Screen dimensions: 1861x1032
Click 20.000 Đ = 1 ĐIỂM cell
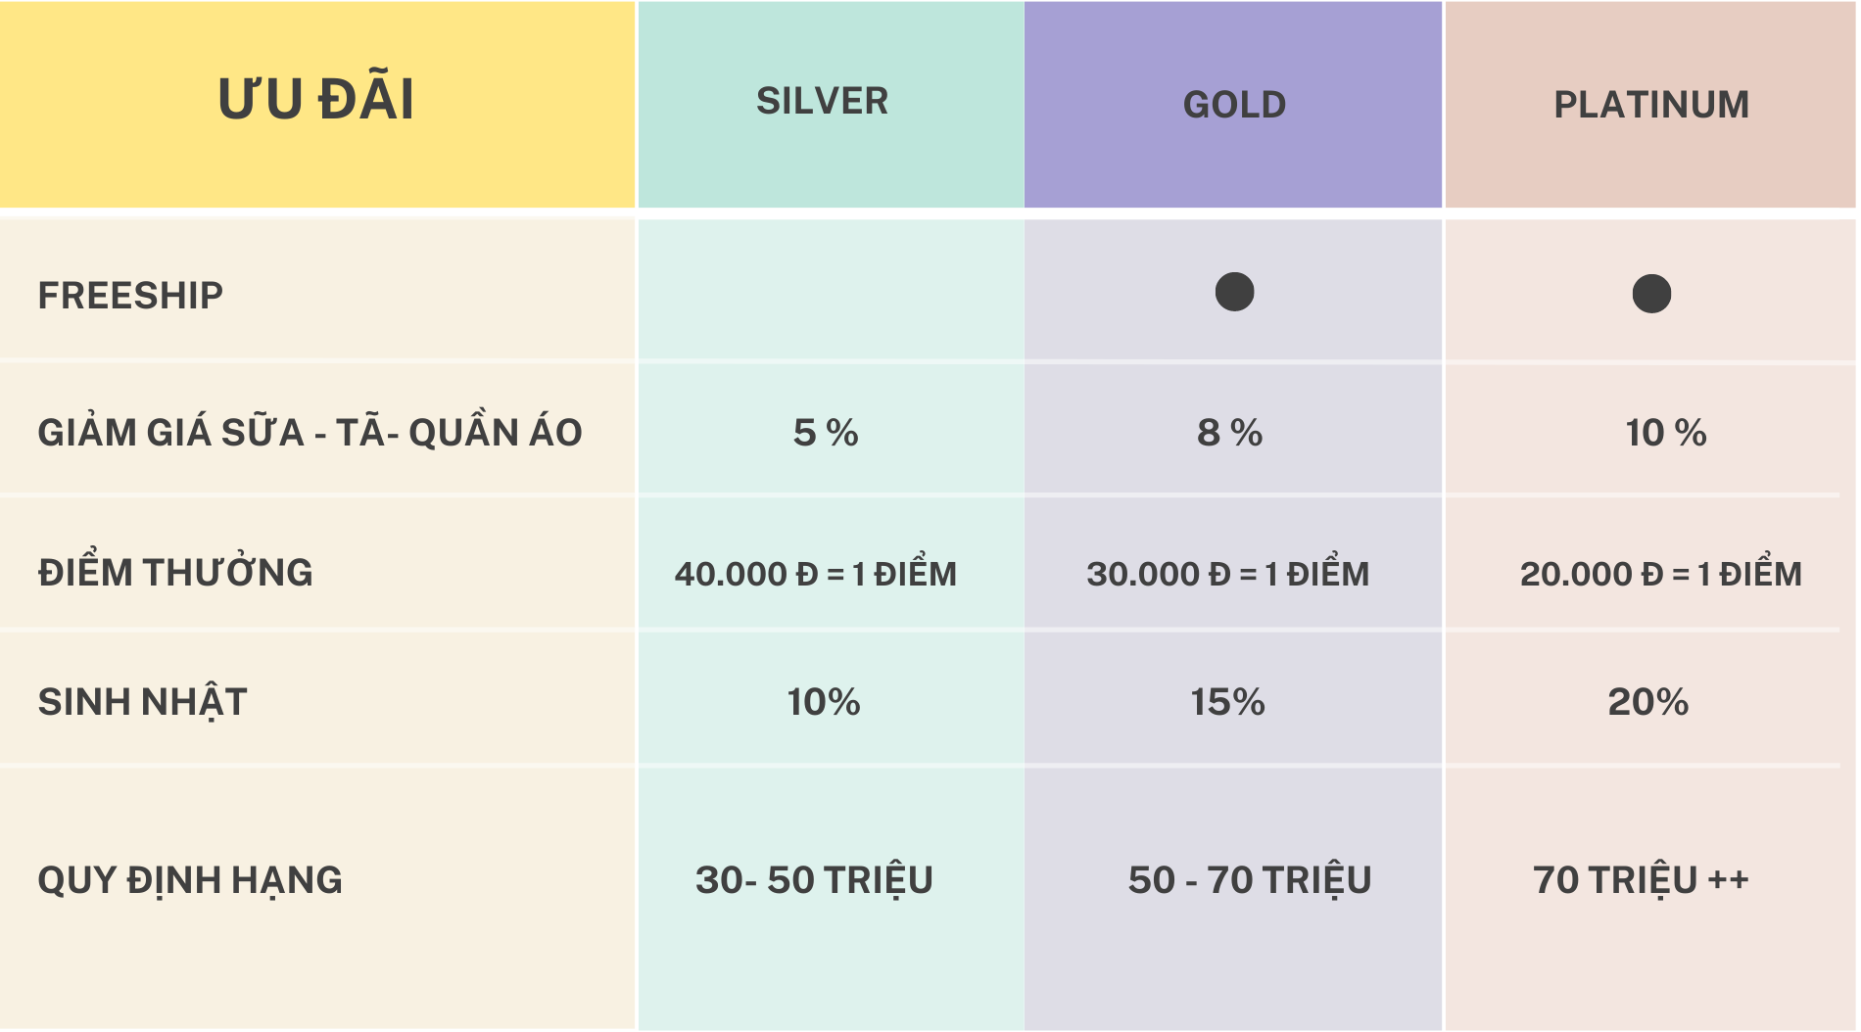(1661, 573)
